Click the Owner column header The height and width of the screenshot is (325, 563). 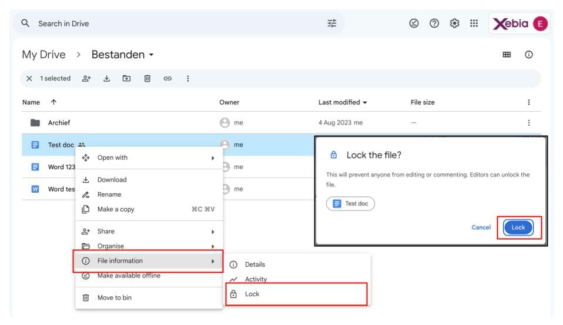pyautogui.click(x=229, y=102)
